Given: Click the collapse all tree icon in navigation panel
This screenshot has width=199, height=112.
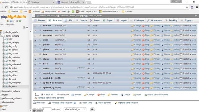Looking at the screenshot, I should click(x=24, y=28).
